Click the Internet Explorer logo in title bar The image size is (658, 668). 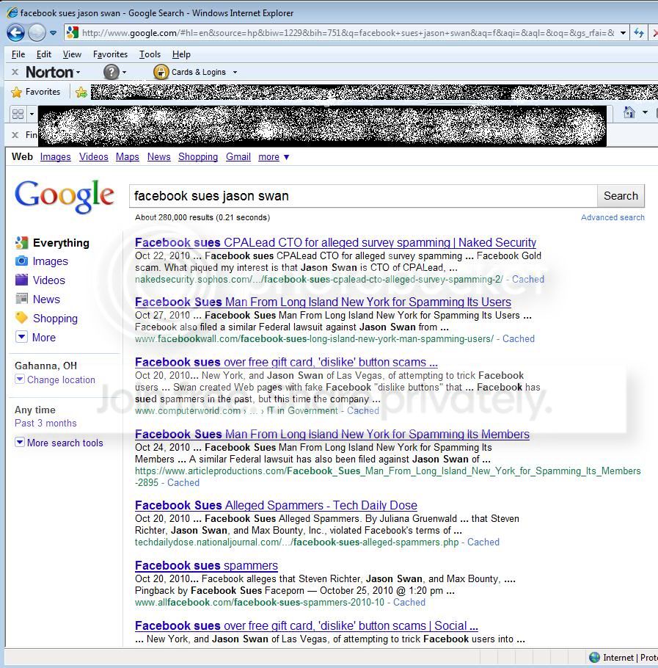[12, 12]
